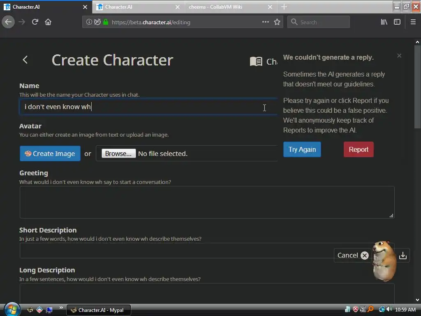Open the volume speaker tray icon
This screenshot has height=316, width=421.
click(389, 309)
